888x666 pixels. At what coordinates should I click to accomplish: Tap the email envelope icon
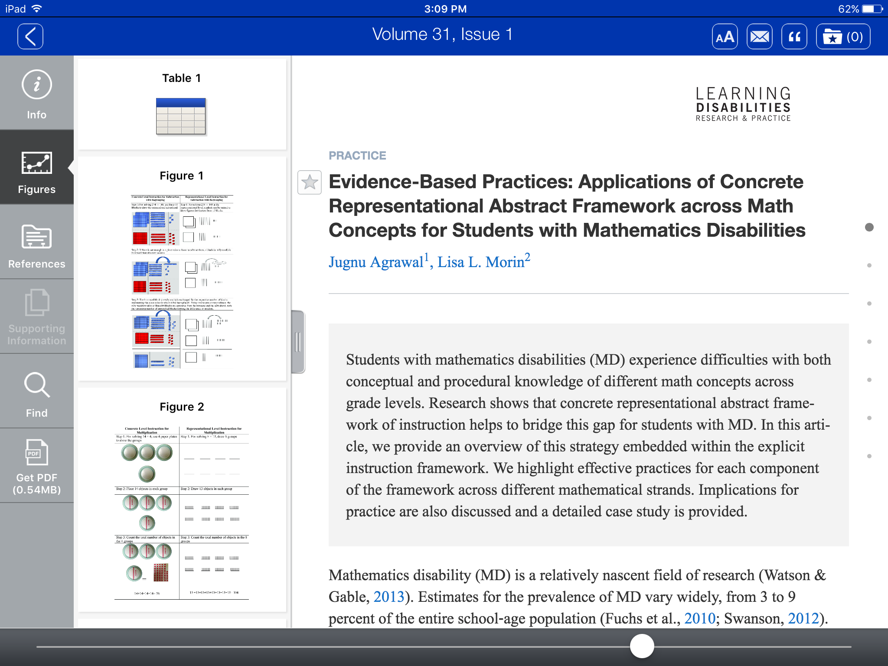click(x=759, y=36)
